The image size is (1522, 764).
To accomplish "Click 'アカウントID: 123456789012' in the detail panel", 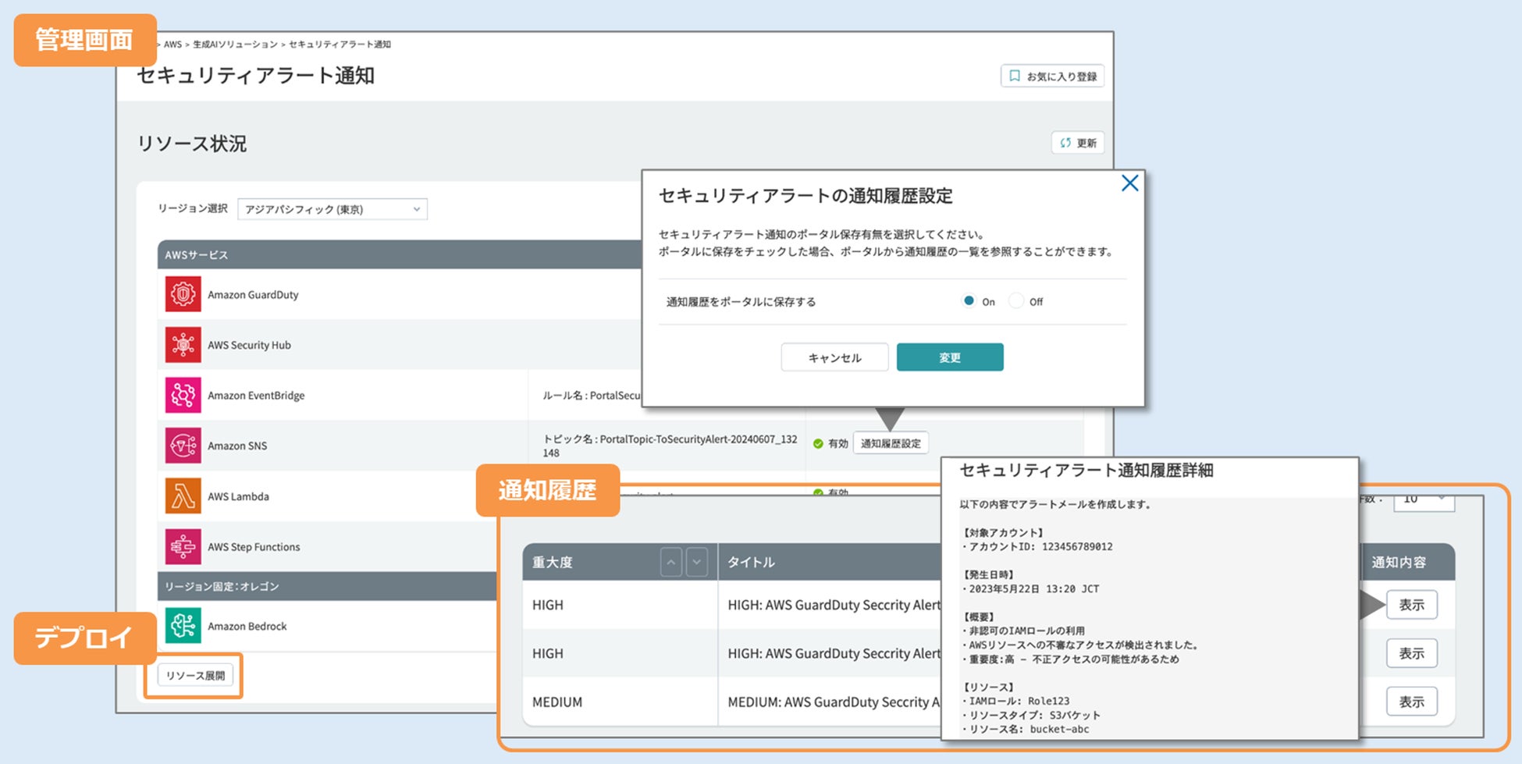I will 1040,547.
